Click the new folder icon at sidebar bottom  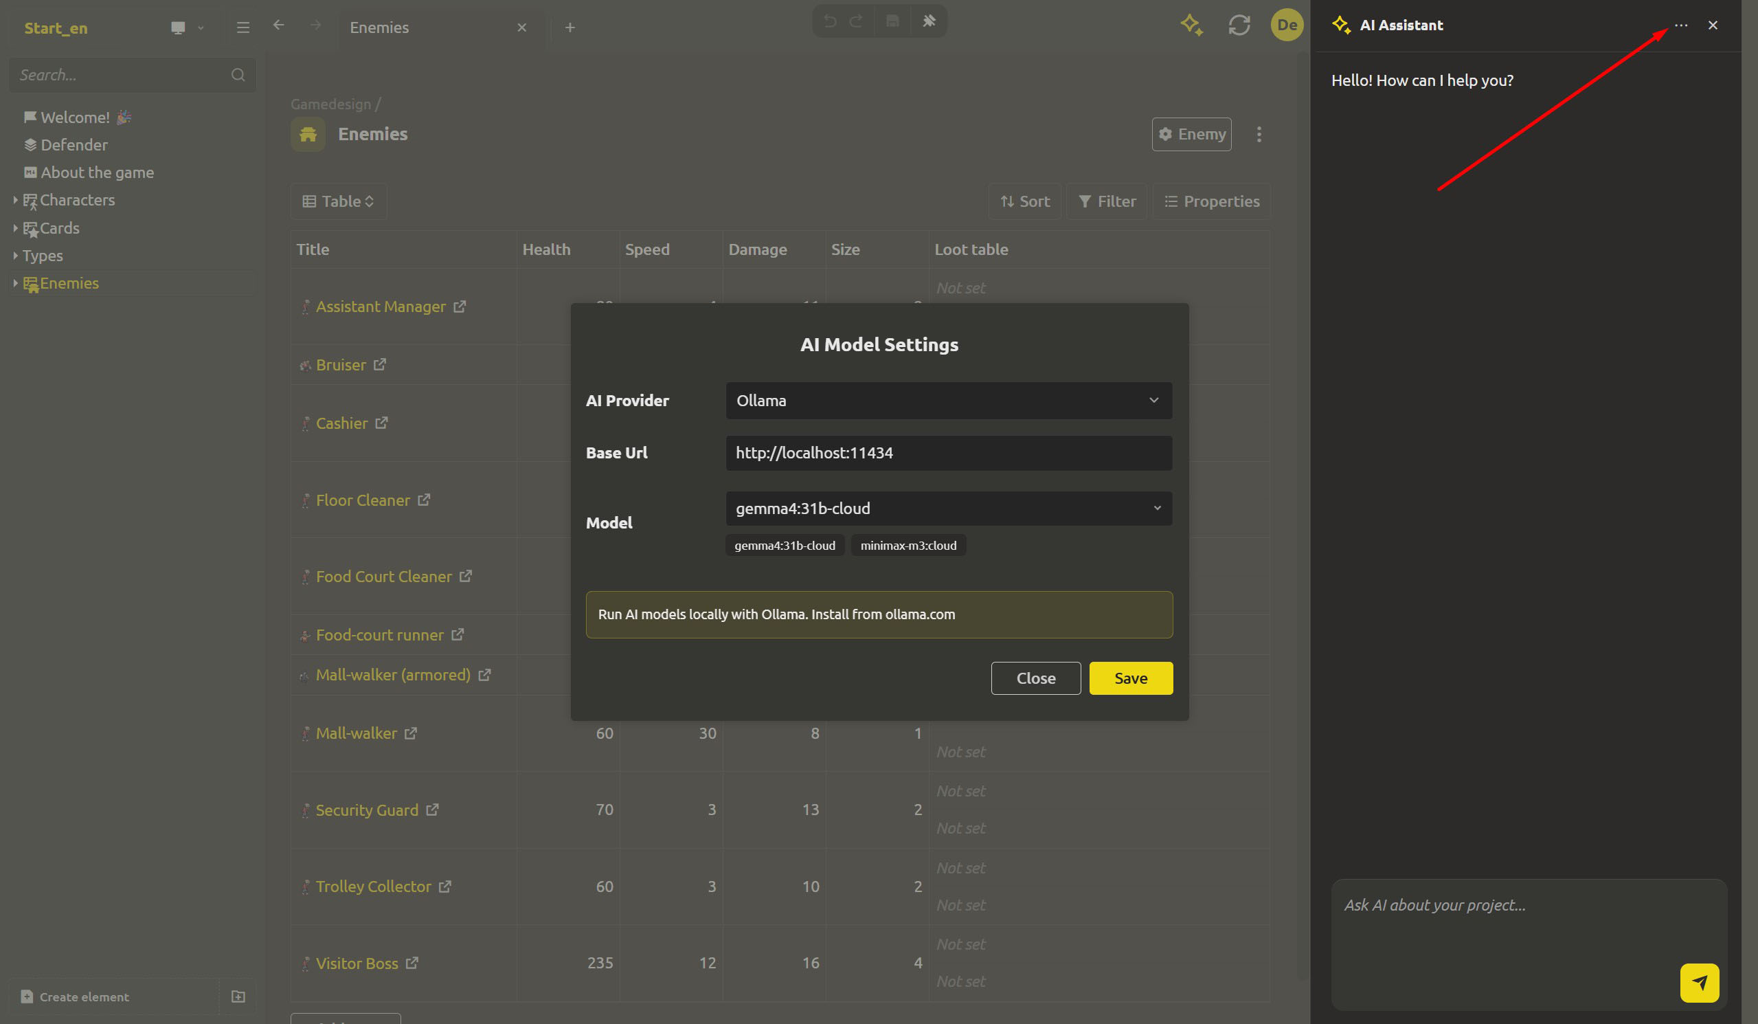coord(238,996)
